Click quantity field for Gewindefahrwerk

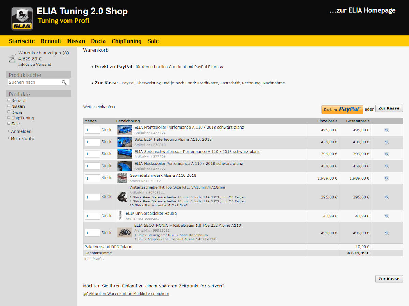click(92, 178)
